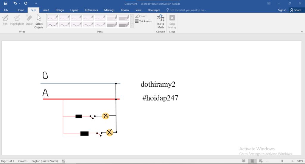Activate Select Objects tool
The image size is (305, 164).
pos(39,22)
